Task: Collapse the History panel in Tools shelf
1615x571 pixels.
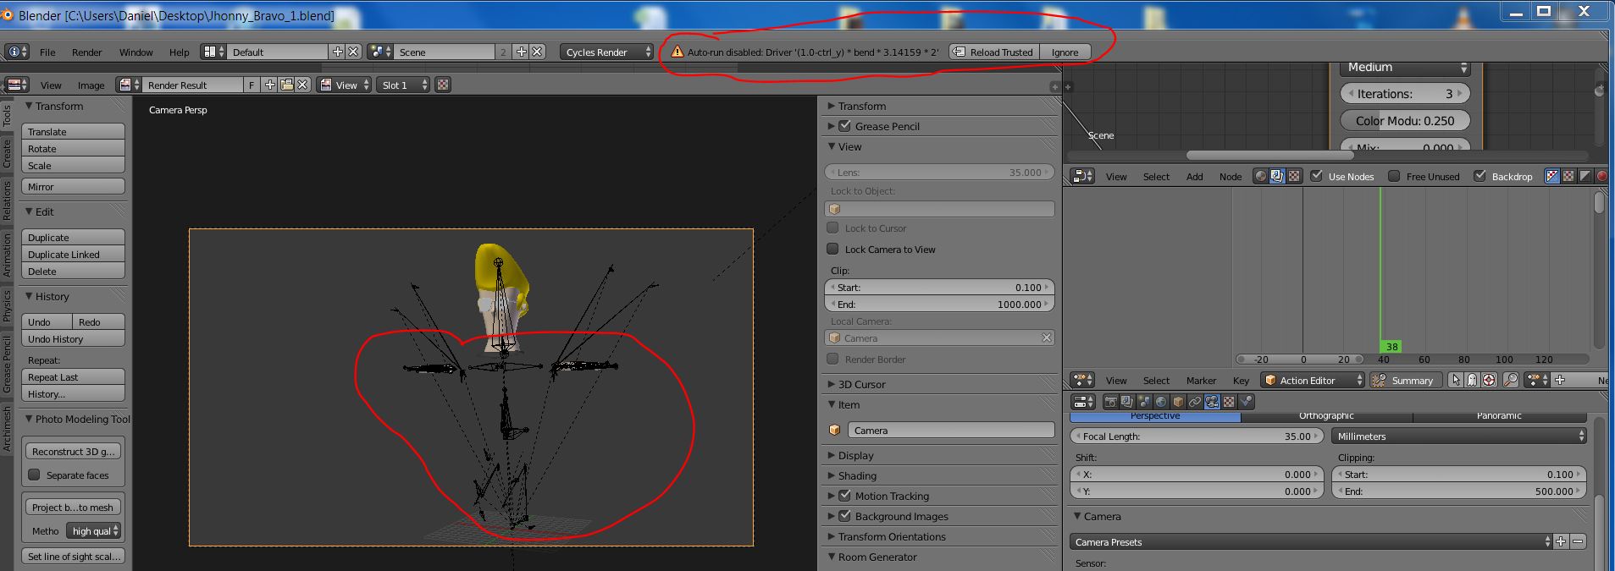Action: [52, 296]
